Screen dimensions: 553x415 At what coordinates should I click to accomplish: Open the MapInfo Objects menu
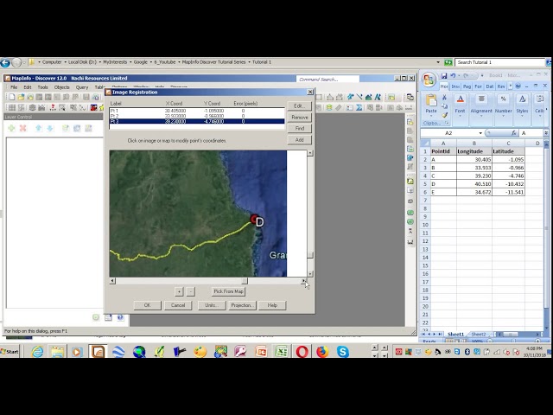pyautogui.click(x=61, y=87)
